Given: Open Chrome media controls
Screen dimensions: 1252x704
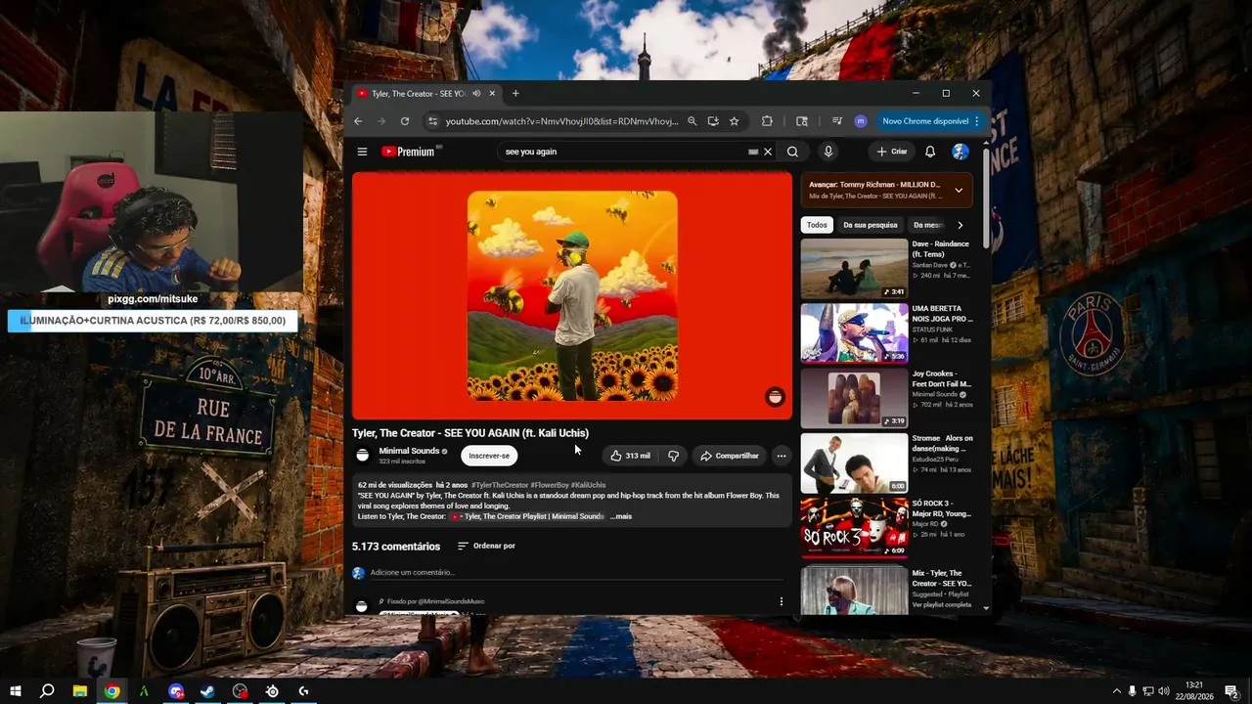Looking at the screenshot, I should [837, 121].
